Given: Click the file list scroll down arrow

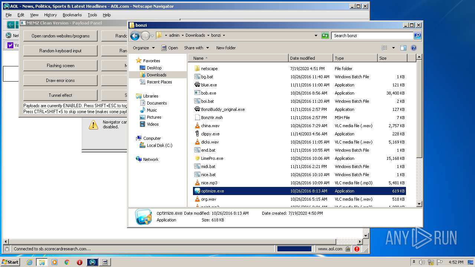Looking at the screenshot, I should (x=419, y=204).
